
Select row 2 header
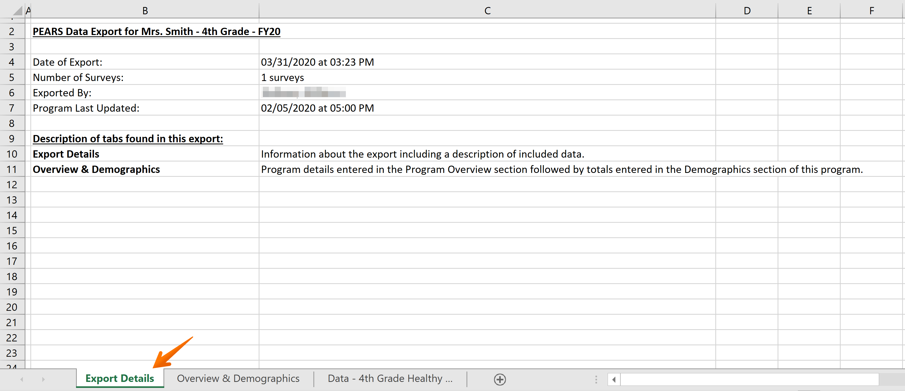coord(12,31)
